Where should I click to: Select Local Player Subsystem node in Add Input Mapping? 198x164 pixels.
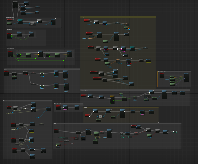[32, 24]
